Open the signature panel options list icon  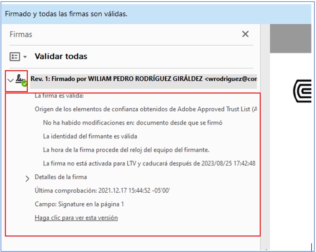pyautogui.click(x=15, y=57)
